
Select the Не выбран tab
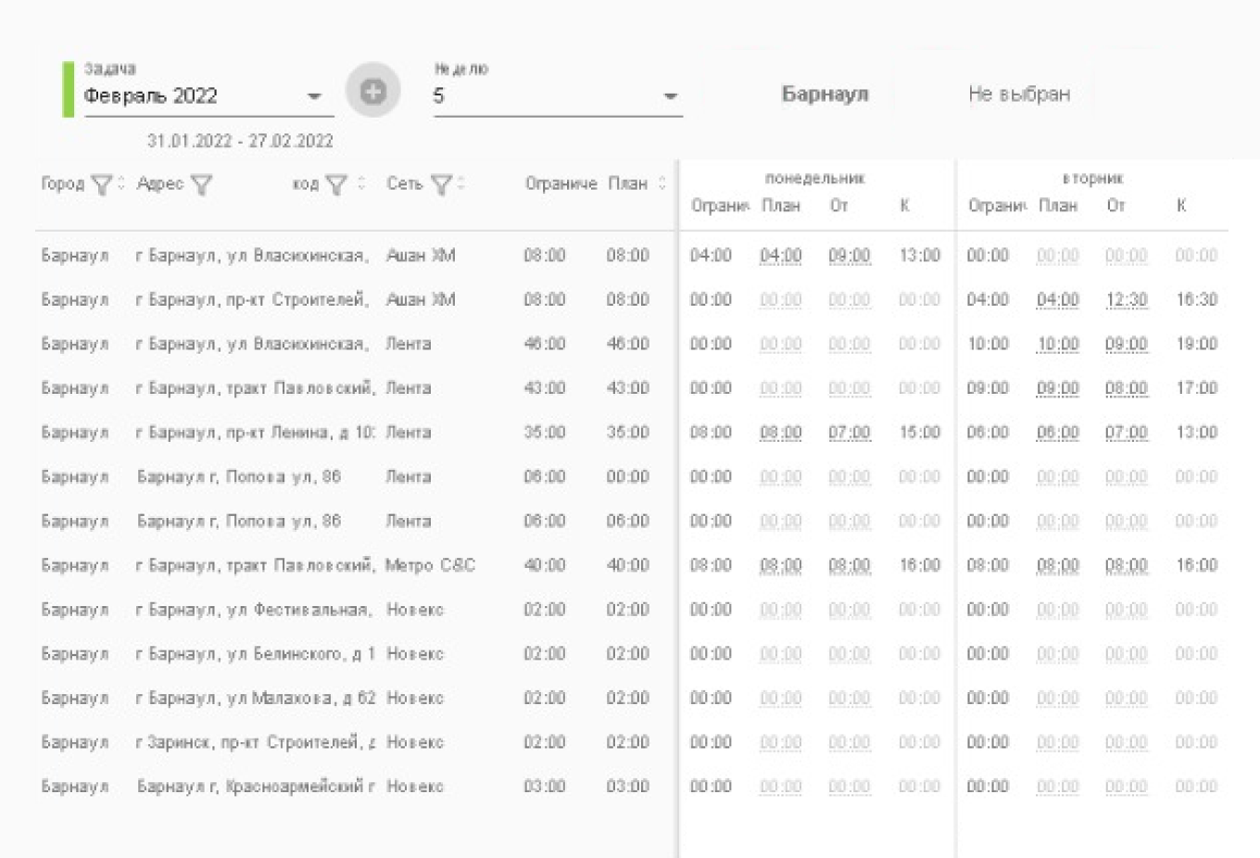(1019, 94)
